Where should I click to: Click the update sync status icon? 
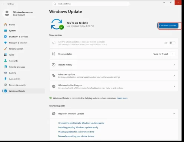coord(57,24)
